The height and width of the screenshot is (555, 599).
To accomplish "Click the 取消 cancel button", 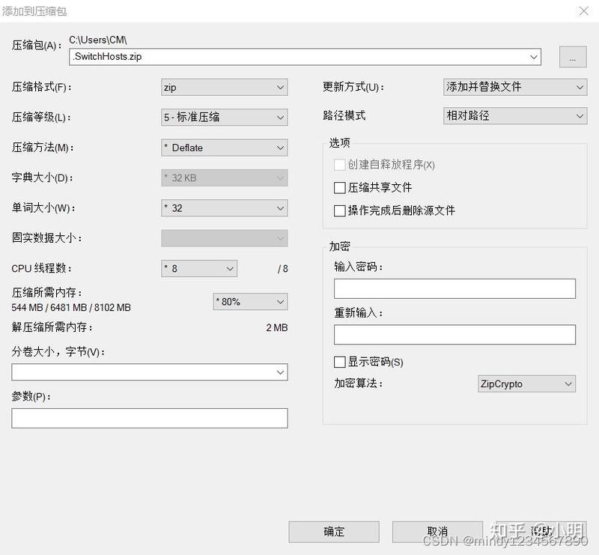I will pyautogui.click(x=437, y=532).
